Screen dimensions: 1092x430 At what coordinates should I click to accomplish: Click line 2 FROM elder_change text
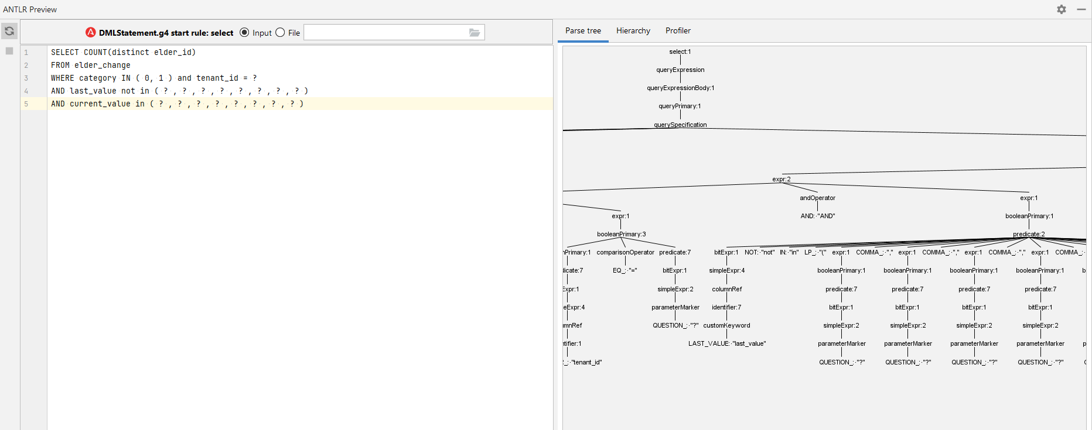tap(91, 65)
